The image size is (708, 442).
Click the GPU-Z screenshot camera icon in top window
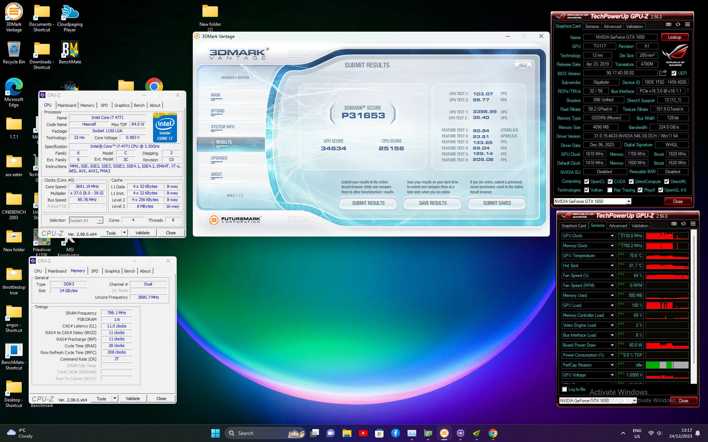[668, 25]
